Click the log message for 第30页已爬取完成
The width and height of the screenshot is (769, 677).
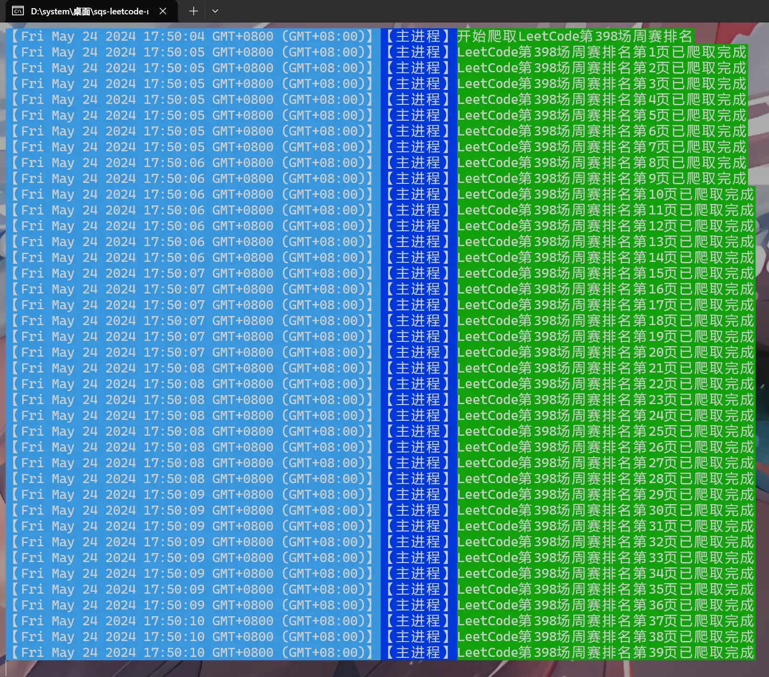605,510
